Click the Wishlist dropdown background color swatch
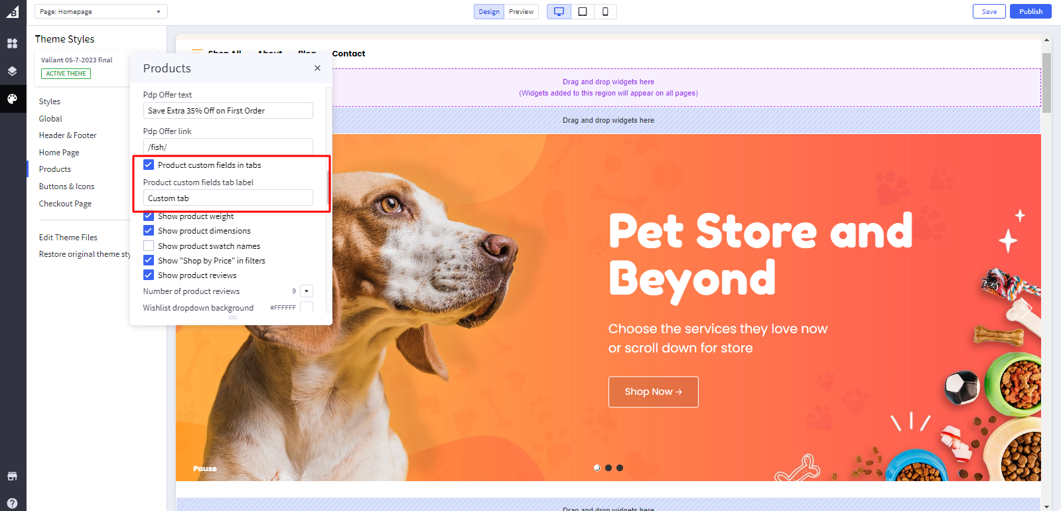The image size is (1061, 511). point(306,307)
